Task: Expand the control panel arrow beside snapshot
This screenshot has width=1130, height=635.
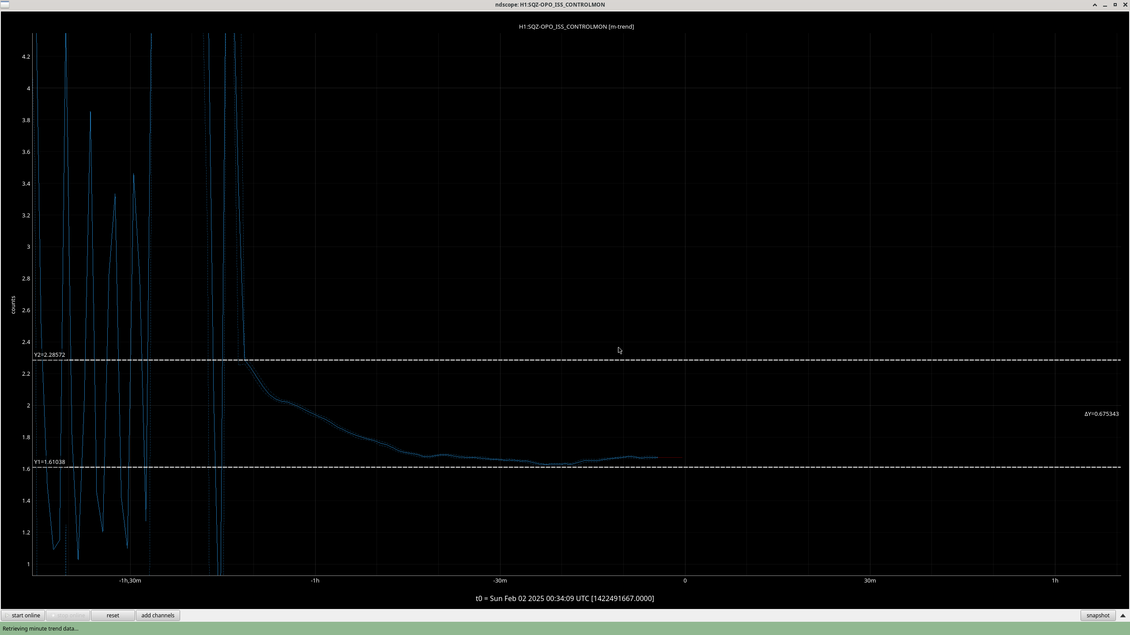Action: click(x=1123, y=616)
